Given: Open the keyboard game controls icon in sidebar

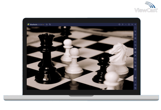Looking at the screenshot, I should tap(135, 42).
